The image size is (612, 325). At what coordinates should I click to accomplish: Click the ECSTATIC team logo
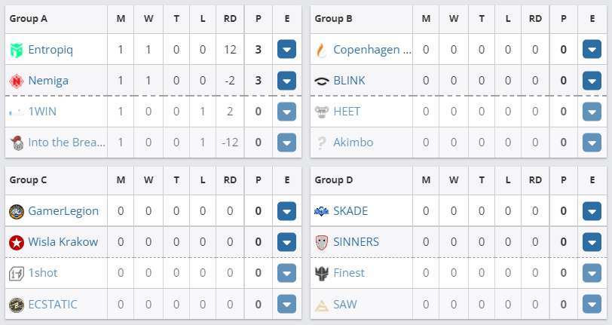click(x=17, y=304)
